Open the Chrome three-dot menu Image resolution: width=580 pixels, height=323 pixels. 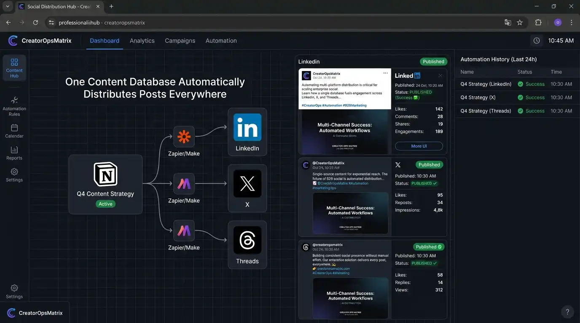pos(572,23)
